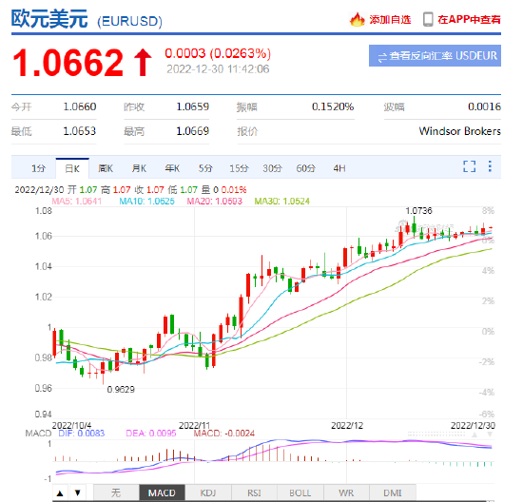Screen dimensions: 523x502
Task: Switch to the 周K chart tab
Action: (106, 168)
